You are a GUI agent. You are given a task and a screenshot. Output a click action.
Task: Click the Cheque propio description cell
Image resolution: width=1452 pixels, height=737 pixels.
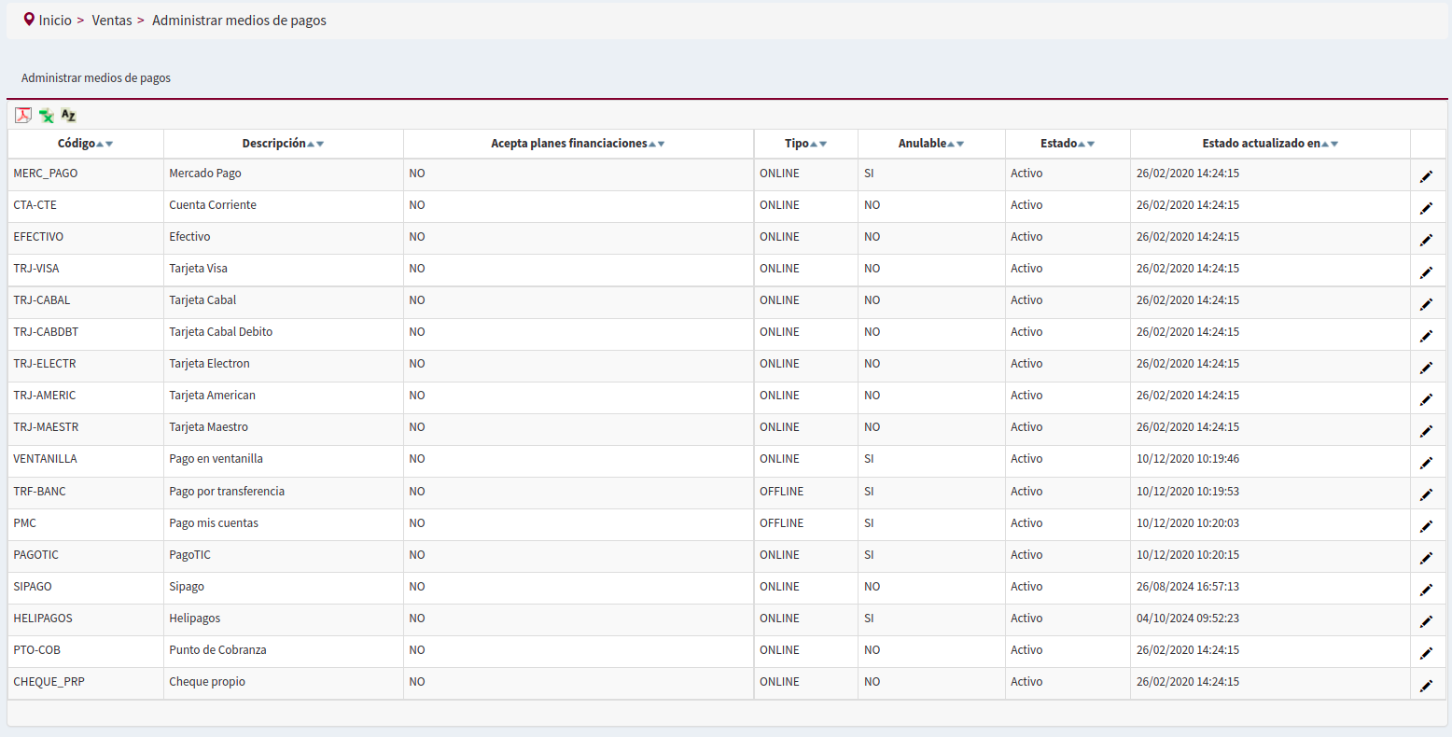coord(284,682)
